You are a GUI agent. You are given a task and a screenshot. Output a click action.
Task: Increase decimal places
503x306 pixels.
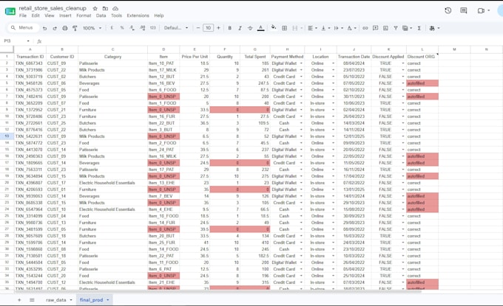(x=143, y=28)
